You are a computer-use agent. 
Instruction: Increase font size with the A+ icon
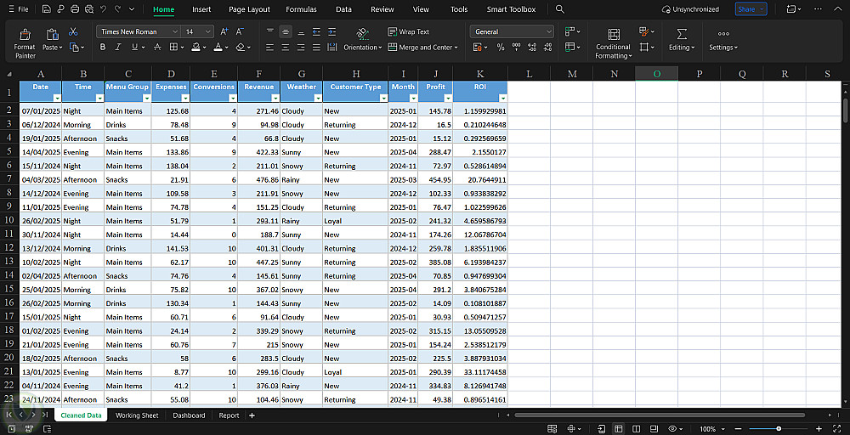pos(225,31)
